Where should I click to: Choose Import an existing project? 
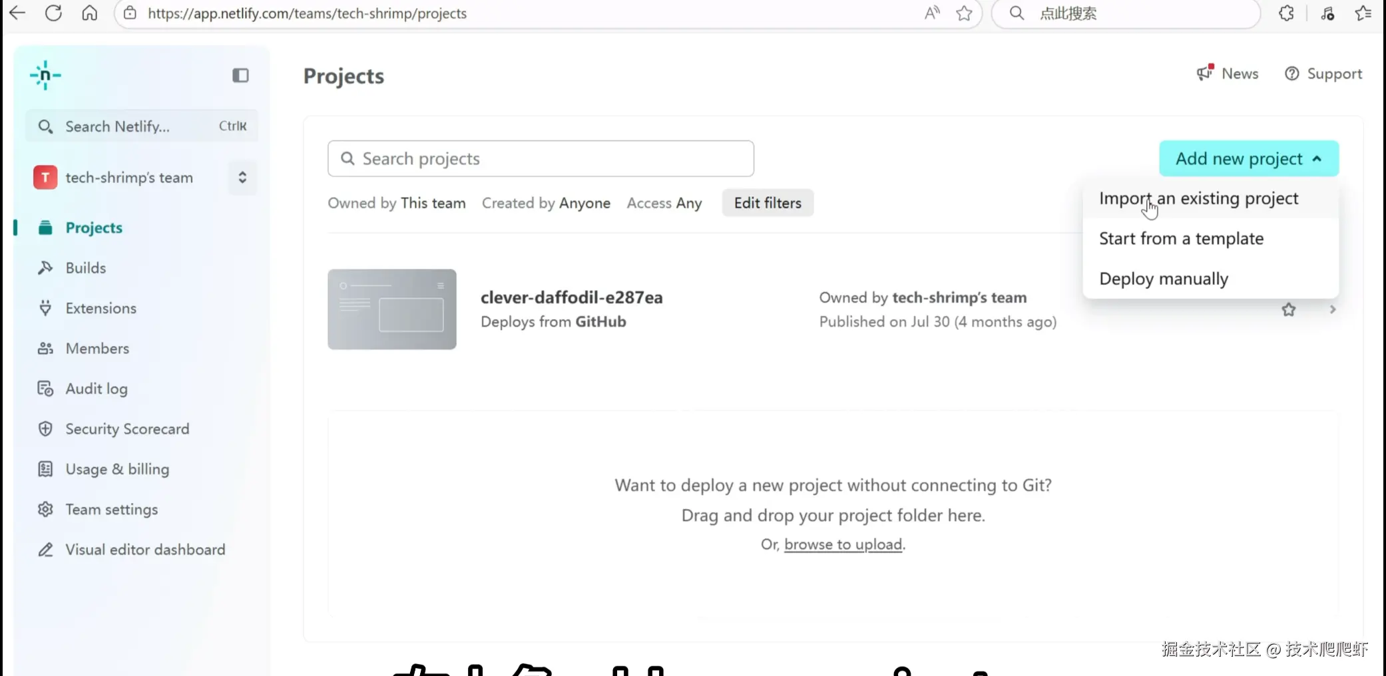(x=1199, y=198)
